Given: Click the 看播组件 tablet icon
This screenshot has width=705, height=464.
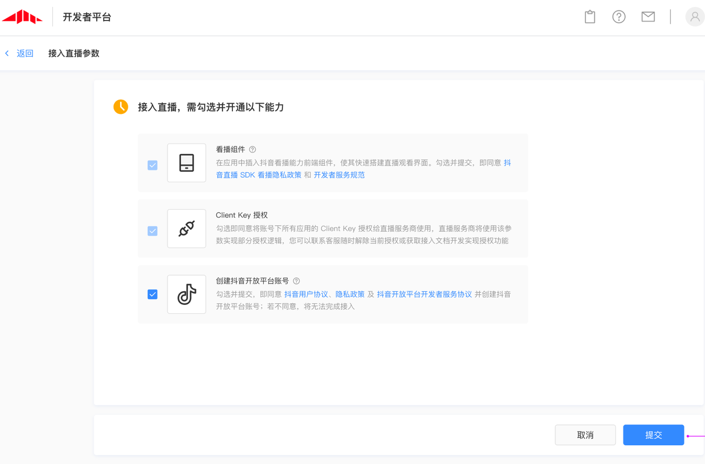Looking at the screenshot, I should [x=187, y=163].
